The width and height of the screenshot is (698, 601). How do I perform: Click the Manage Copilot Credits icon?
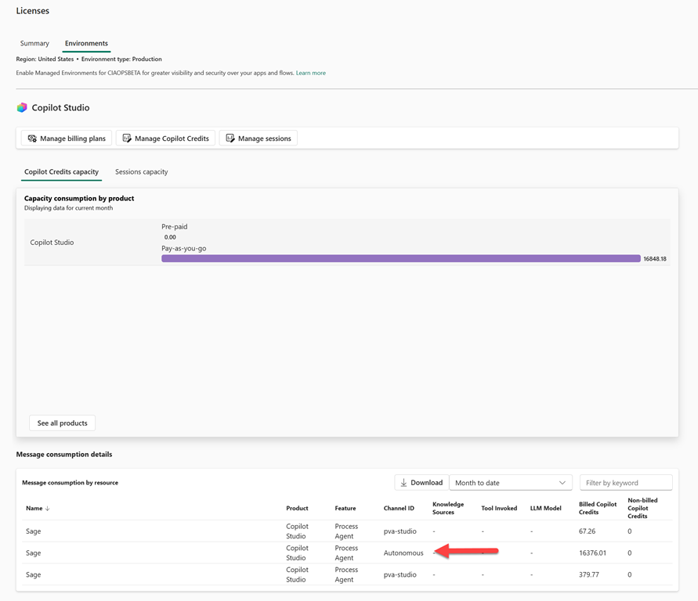[x=127, y=139]
